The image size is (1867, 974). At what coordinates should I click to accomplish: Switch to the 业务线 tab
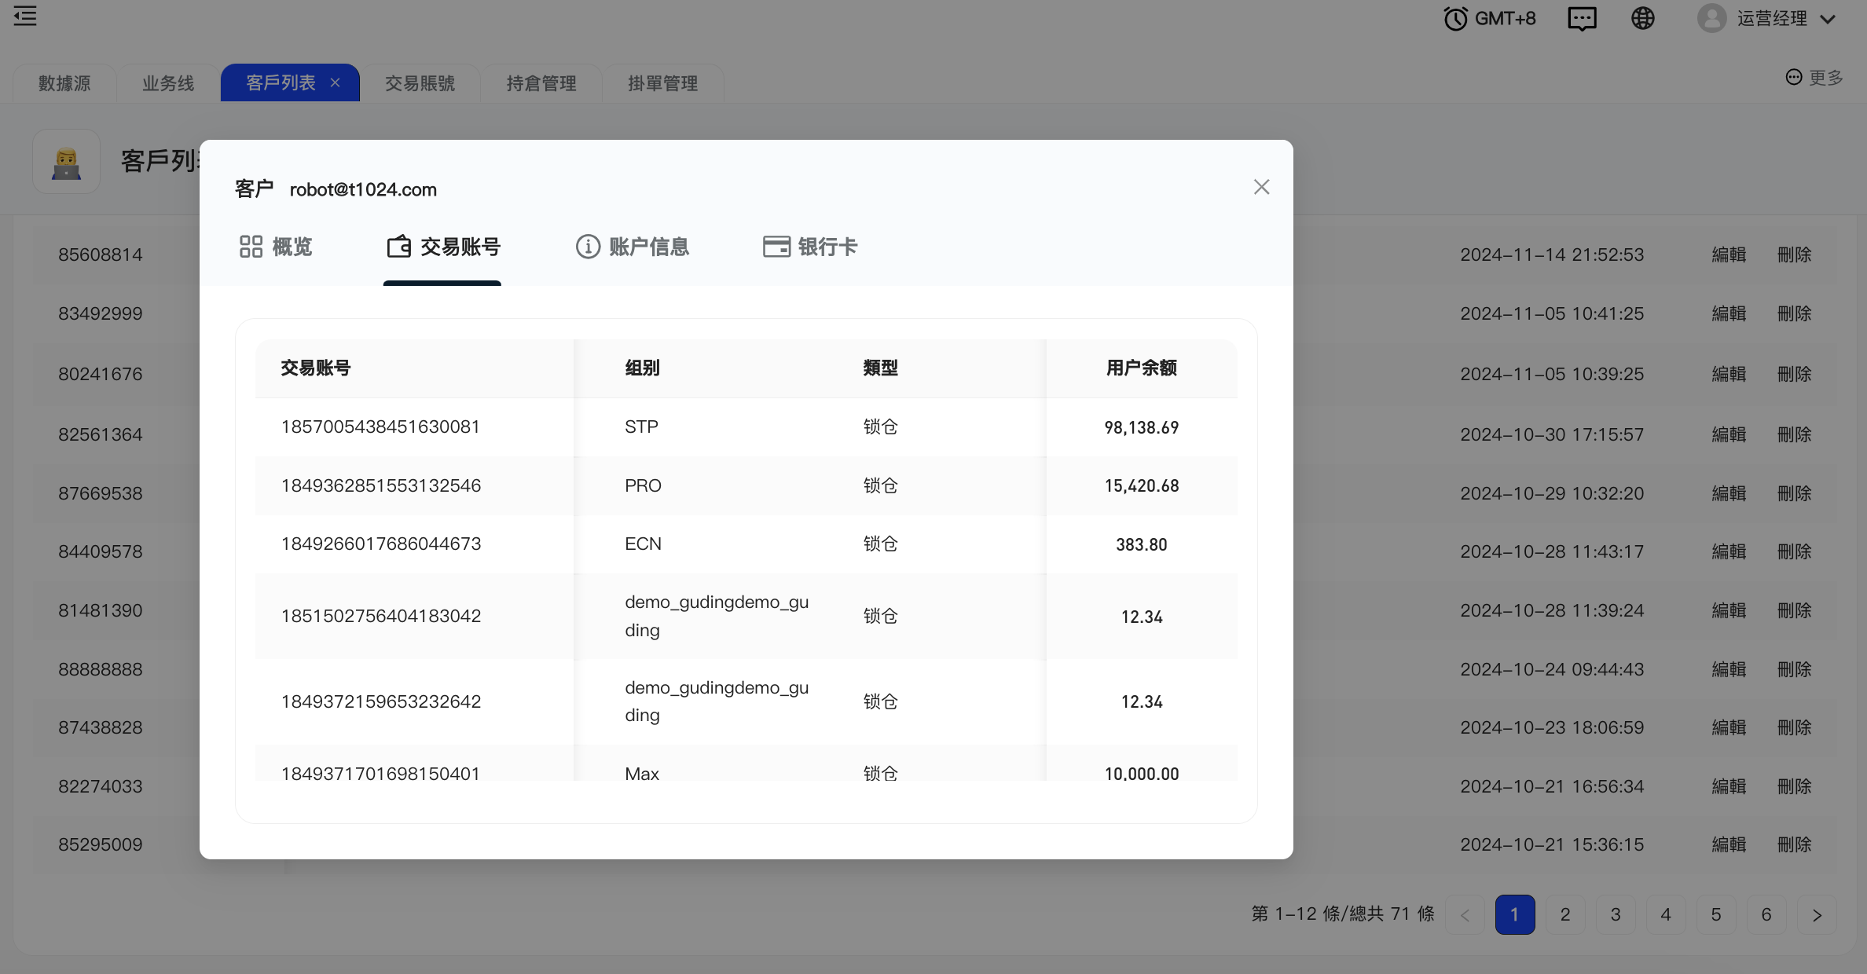point(168,83)
